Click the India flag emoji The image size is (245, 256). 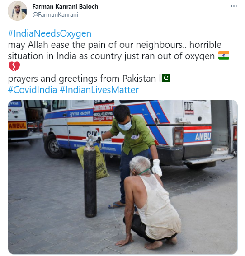pos(224,56)
